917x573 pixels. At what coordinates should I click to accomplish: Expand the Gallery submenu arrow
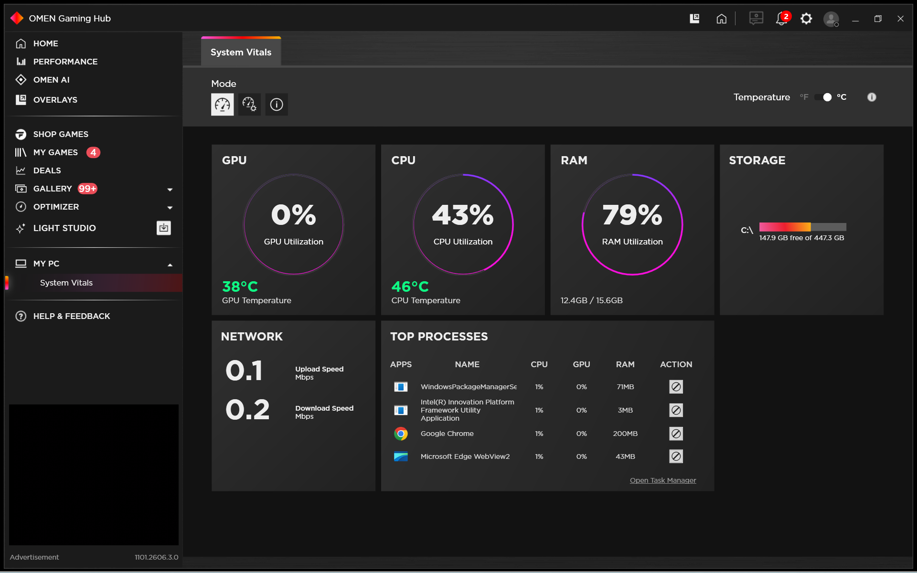(170, 190)
